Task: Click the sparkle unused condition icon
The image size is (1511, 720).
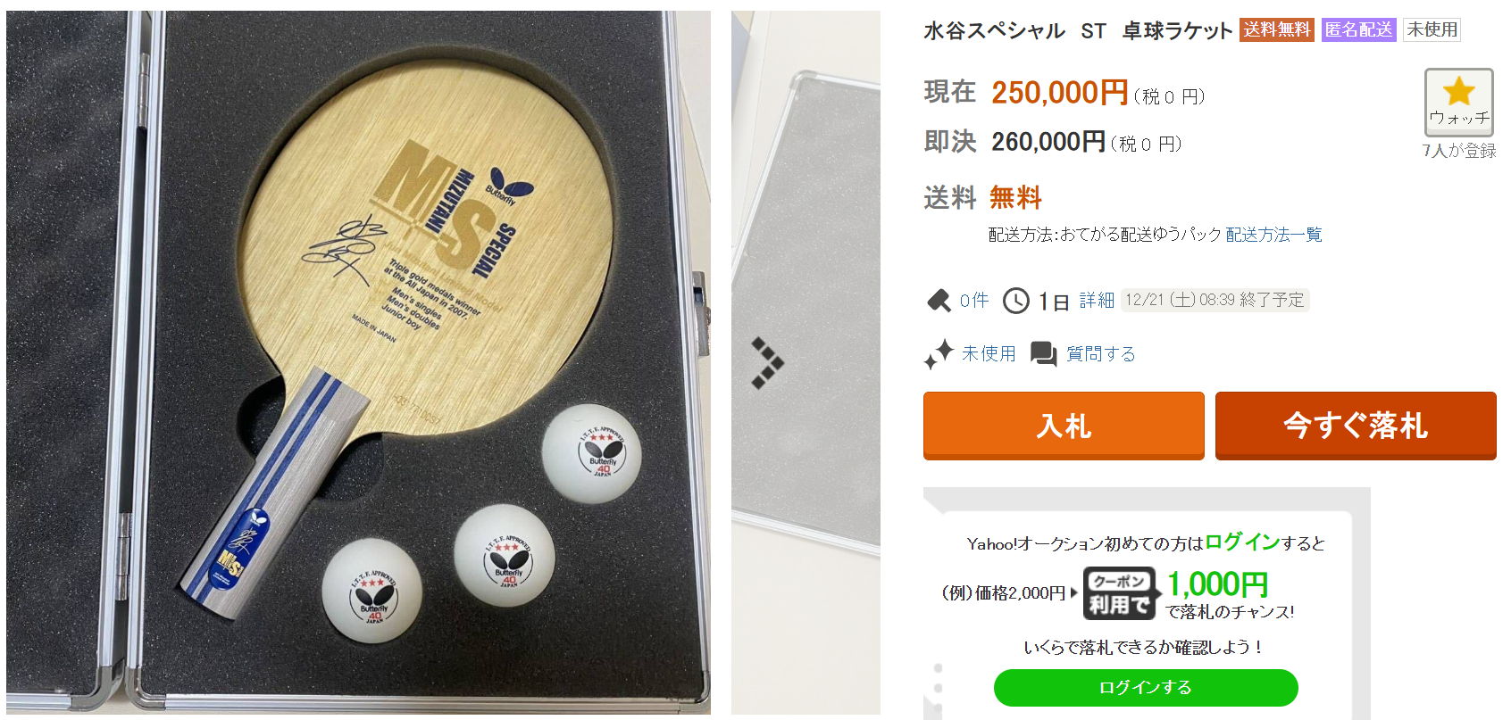Action: 939,354
